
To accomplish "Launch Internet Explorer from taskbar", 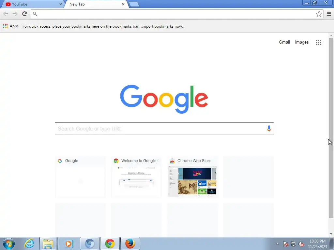I will click(29, 243).
